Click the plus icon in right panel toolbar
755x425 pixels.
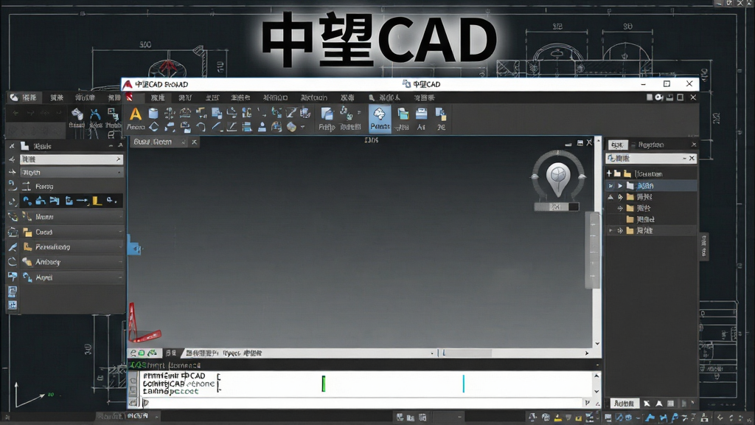609,173
